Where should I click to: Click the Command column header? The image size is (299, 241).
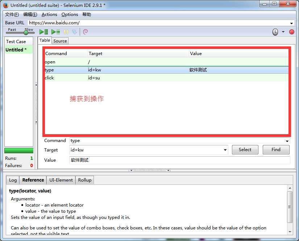[66, 54]
